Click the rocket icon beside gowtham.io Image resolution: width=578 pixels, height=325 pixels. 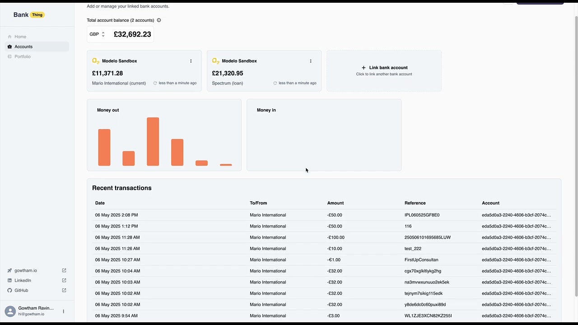tap(9, 270)
